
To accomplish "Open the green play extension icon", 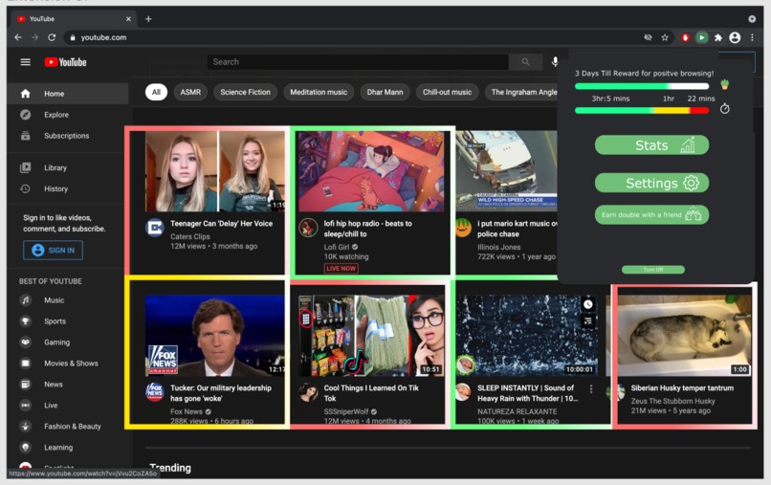I will pos(702,37).
